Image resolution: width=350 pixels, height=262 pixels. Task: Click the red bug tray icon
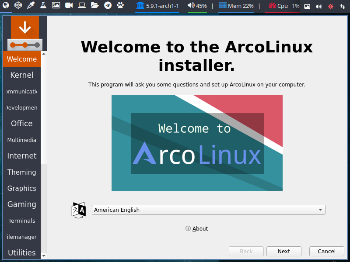point(331,7)
